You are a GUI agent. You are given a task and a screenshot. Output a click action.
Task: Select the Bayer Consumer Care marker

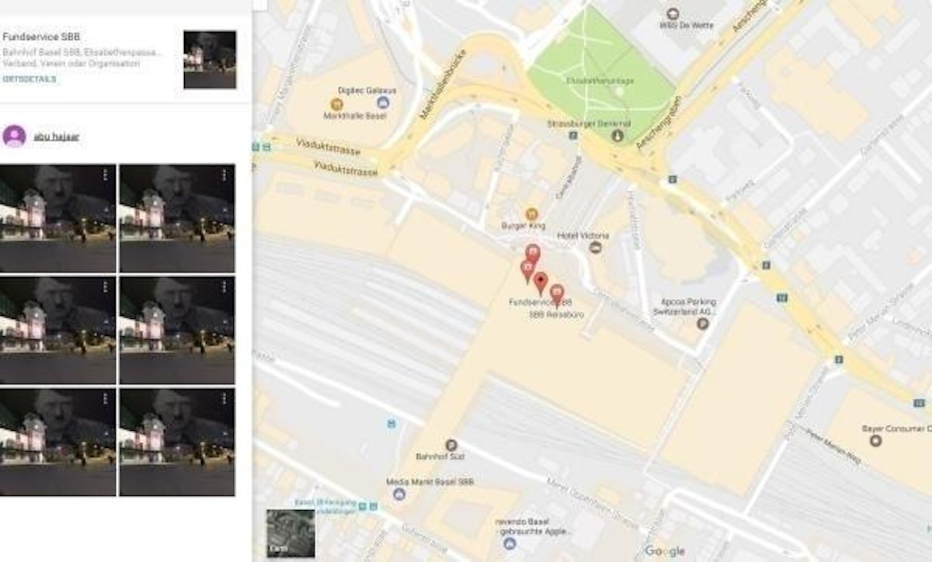876,441
